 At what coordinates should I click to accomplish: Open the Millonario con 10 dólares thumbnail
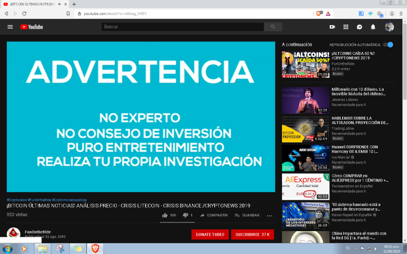(x=306, y=100)
